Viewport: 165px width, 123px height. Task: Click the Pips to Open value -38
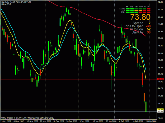(x=148, y=26)
